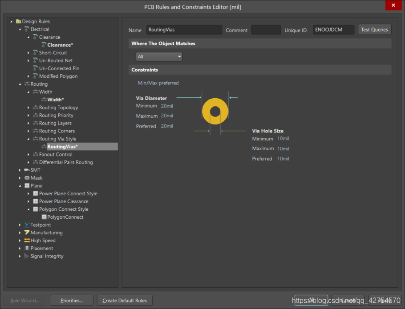Click the Priorities button
405x309 pixels.
(72, 301)
